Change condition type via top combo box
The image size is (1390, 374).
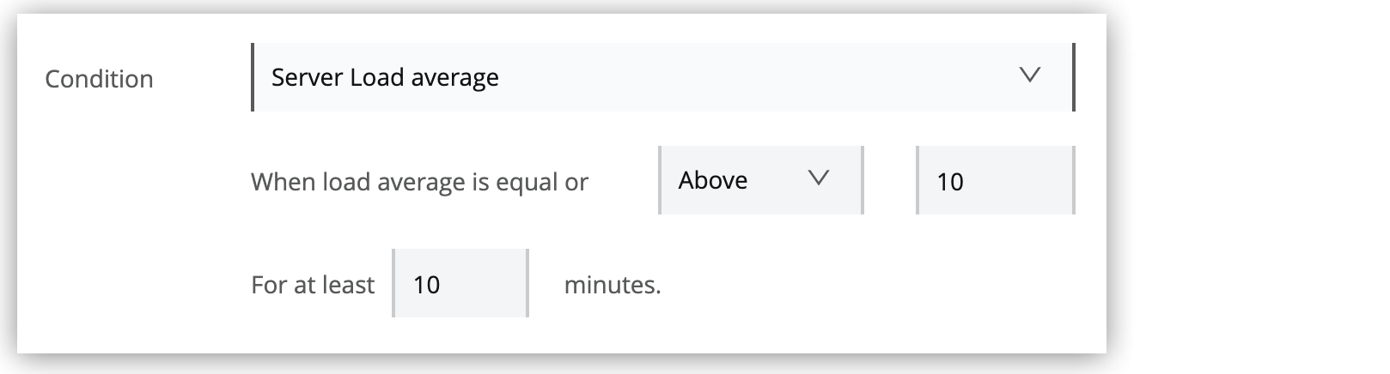pyautogui.click(x=661, y=77)
